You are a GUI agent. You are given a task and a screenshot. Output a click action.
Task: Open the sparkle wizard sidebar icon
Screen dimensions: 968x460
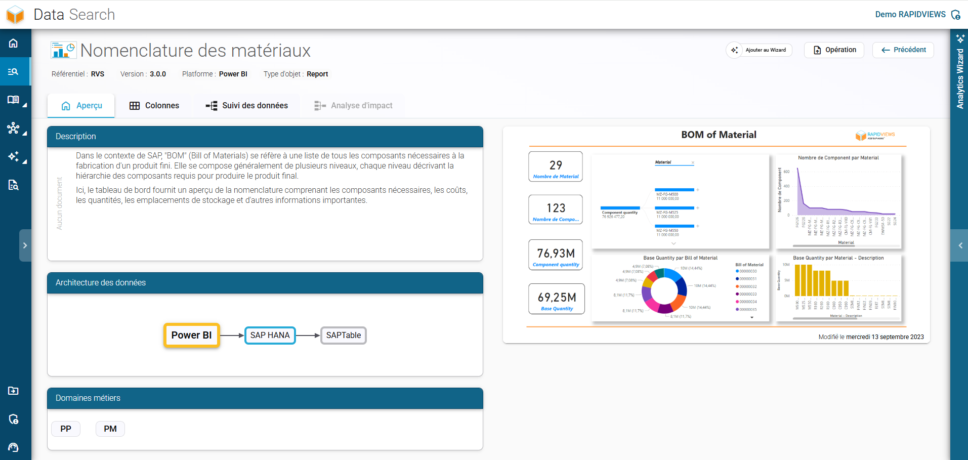pos(14,156)
